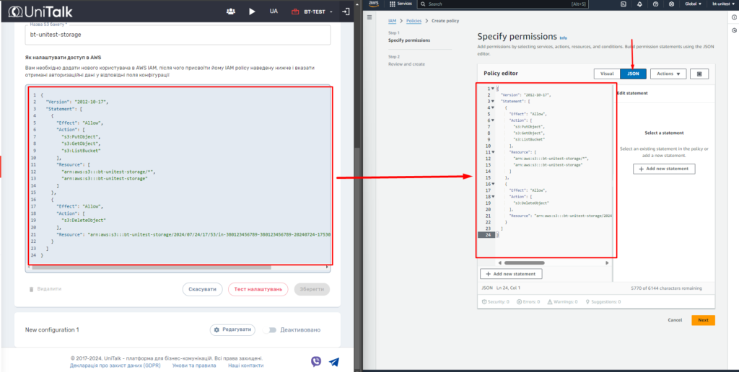
Task: Toggle the New configuration 1 activation switch
Action: point(271,329)
